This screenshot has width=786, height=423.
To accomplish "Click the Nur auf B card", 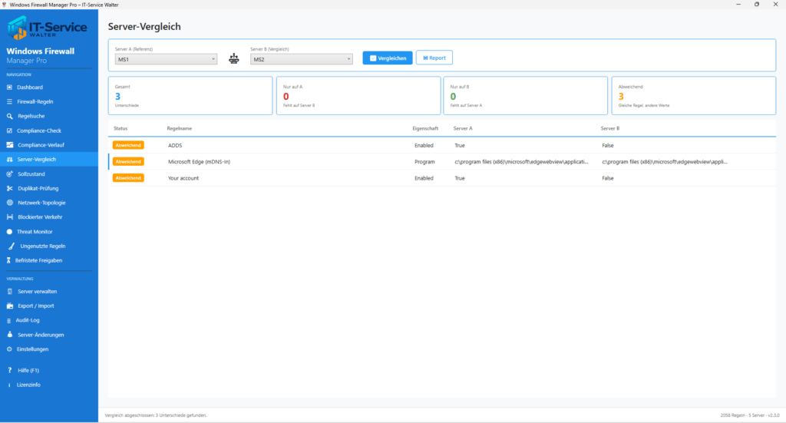I will tap(525, 96).
